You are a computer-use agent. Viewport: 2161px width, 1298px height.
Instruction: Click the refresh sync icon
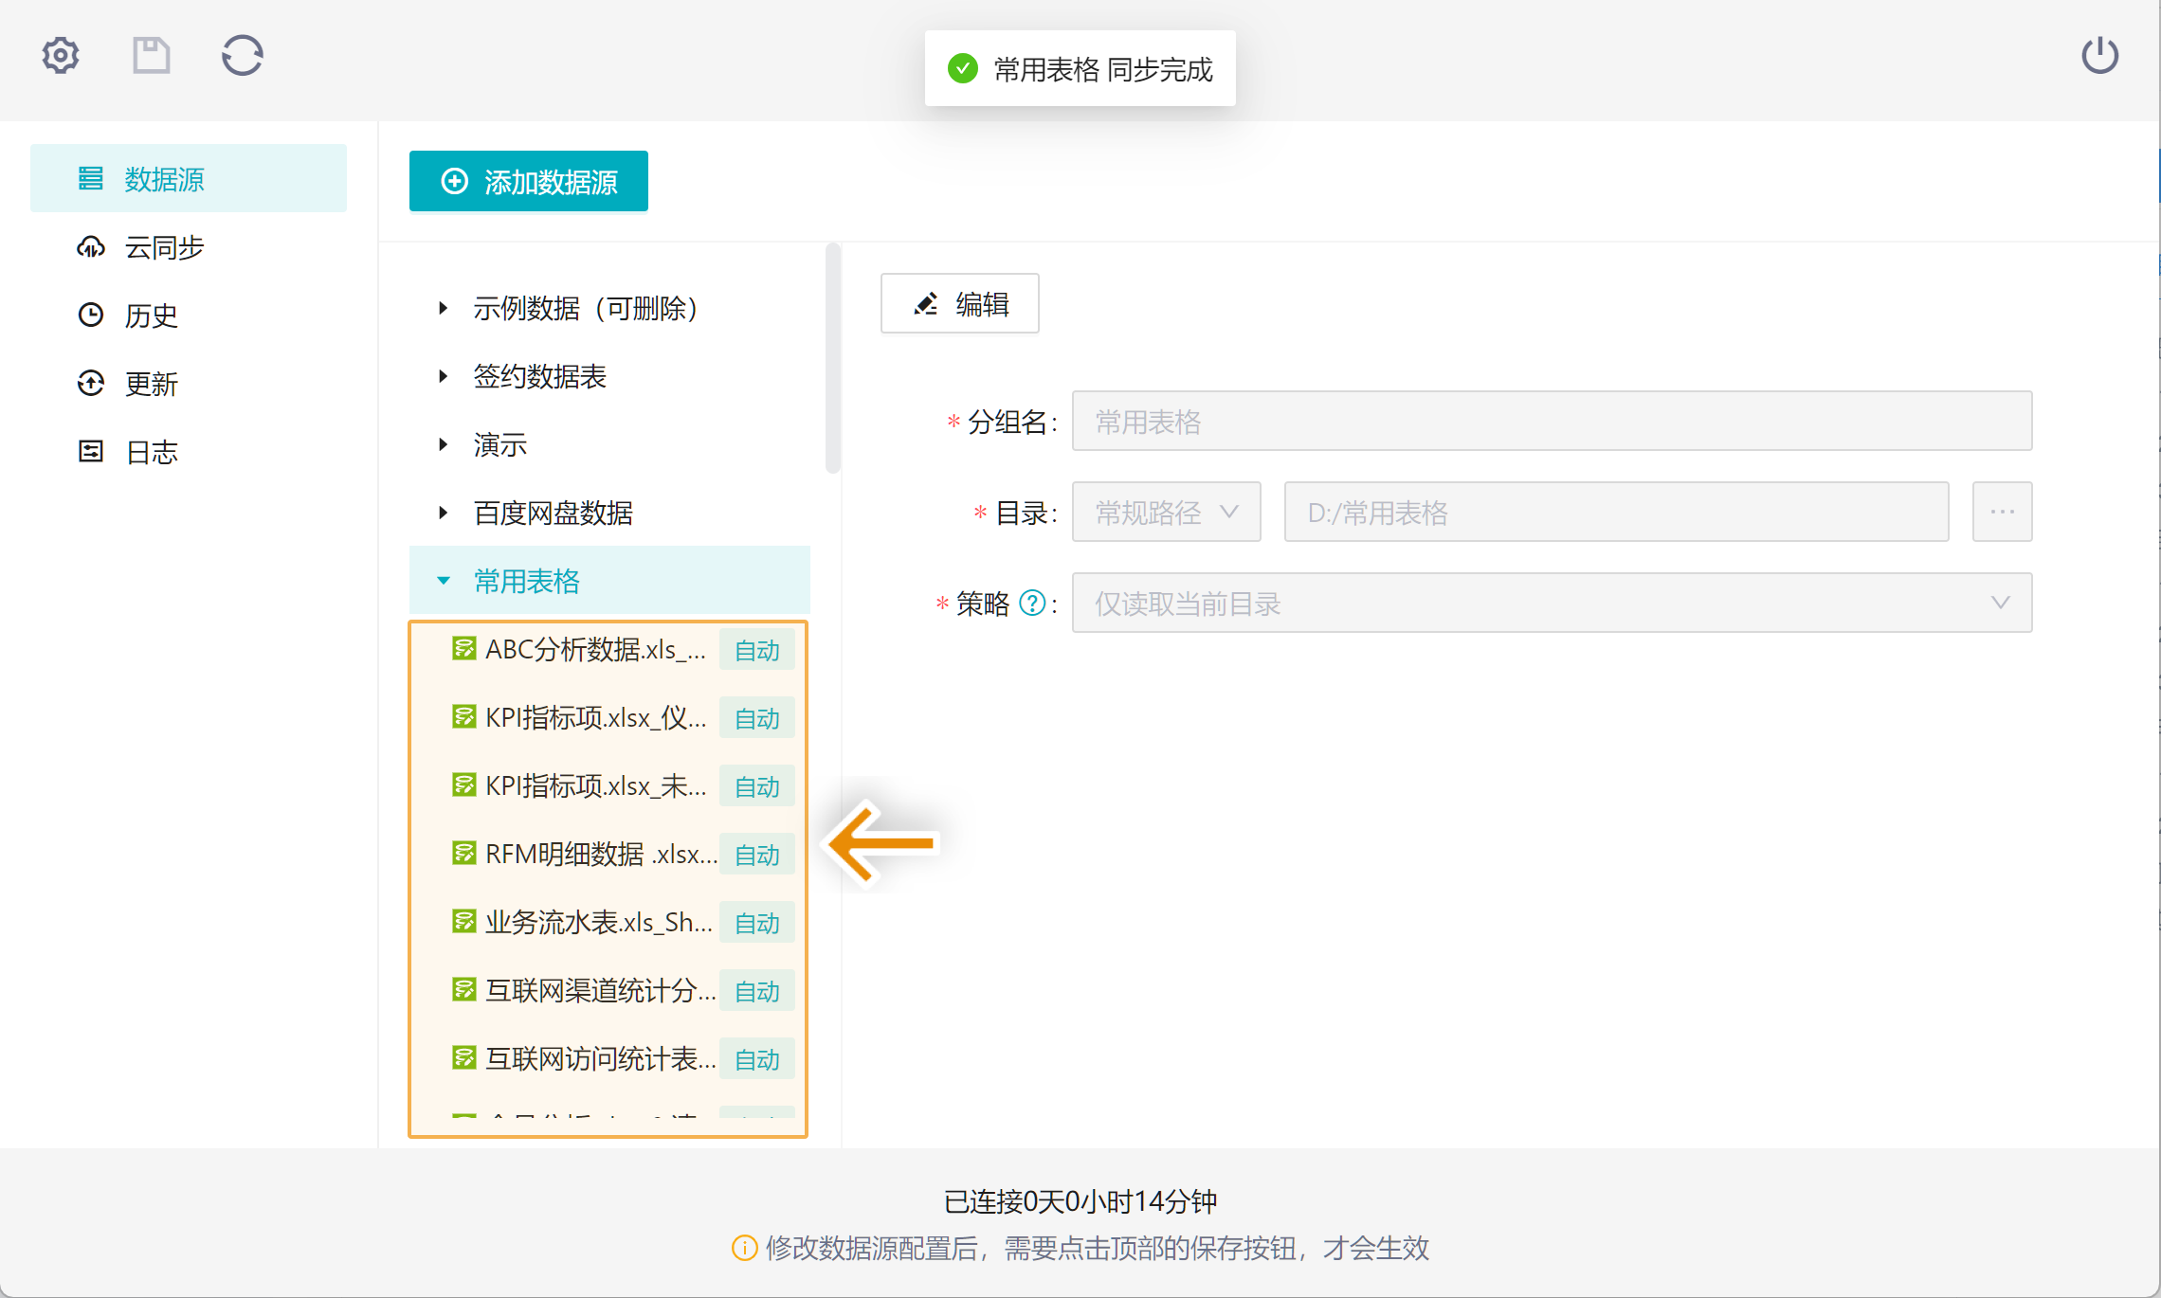tap(242, 56)
